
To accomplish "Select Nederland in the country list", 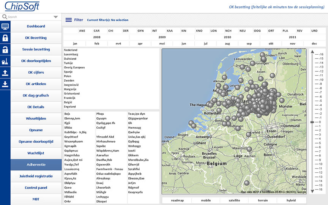I will 71,50.
